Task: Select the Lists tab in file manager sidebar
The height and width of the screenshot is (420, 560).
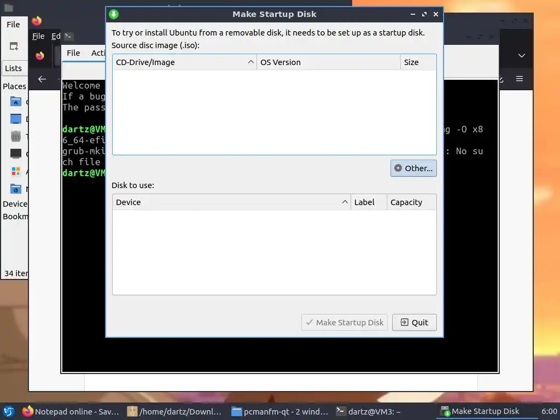Action: coord(14,68)
